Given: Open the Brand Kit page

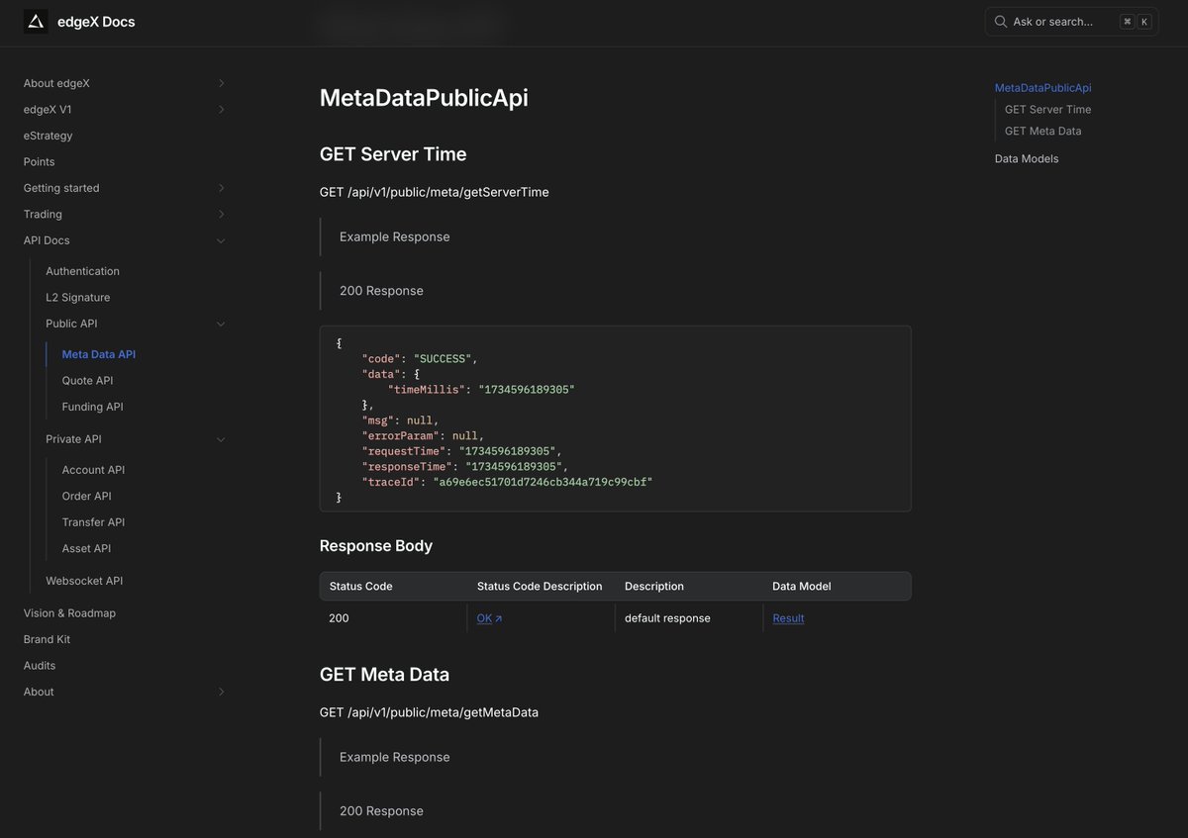Looking at the screenshot, I should point(47,639).
